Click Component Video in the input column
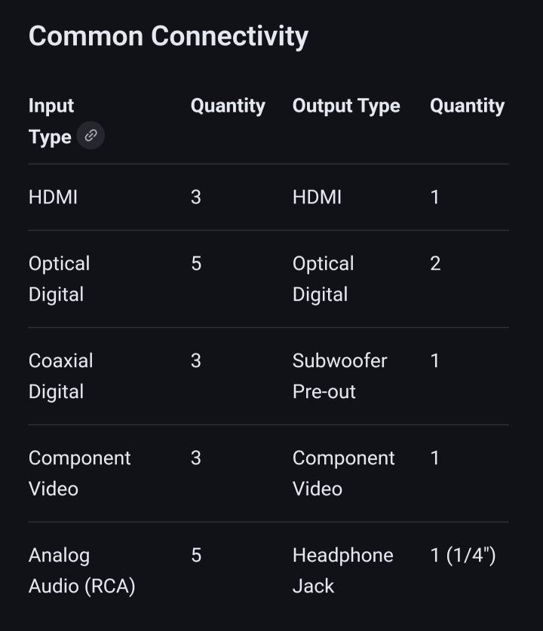 (x=79, y=473)
